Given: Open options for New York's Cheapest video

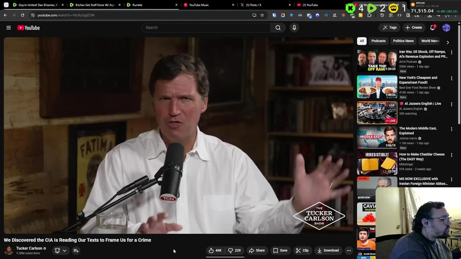Looking at the screenshot, I should coord(452,78).
